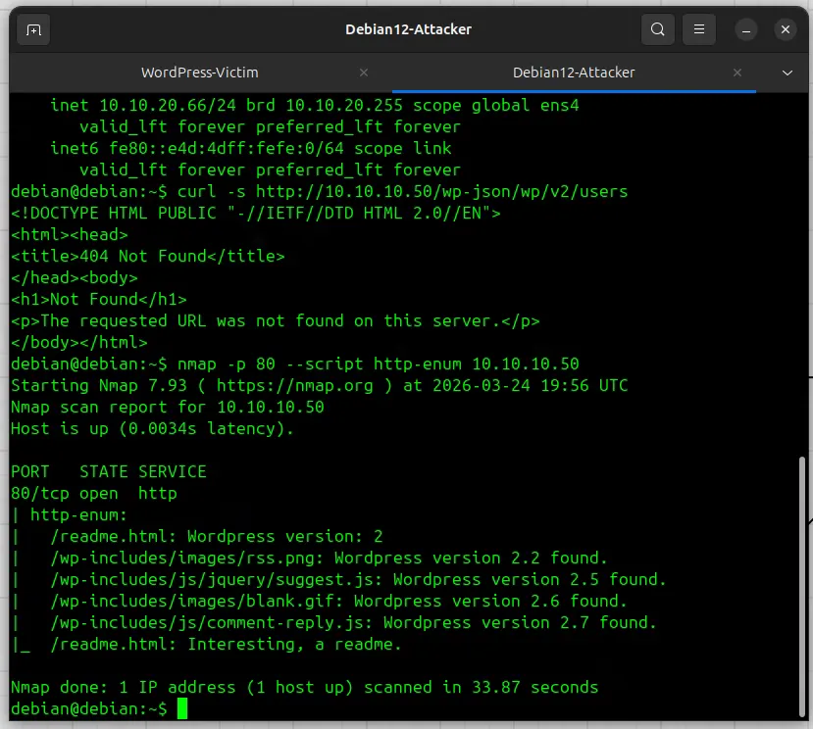The width and height of the screenshot is (813, 729).
Task: Click the 'inet 10.10.20.66/24' line
Action: pos(314,106)
